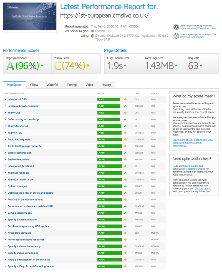Open the History tab
Screen dimensions: 222x274
pos(106,85)
